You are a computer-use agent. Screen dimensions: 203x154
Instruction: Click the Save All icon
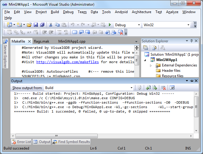coord(42,25)
